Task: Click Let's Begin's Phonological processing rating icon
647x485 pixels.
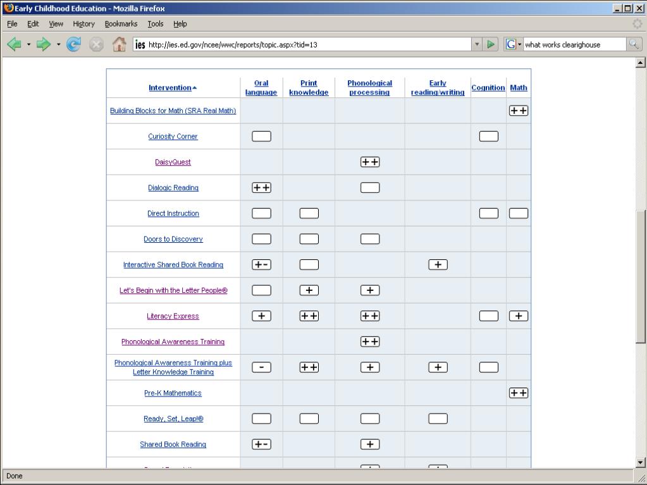Action: tap(370, 290)
